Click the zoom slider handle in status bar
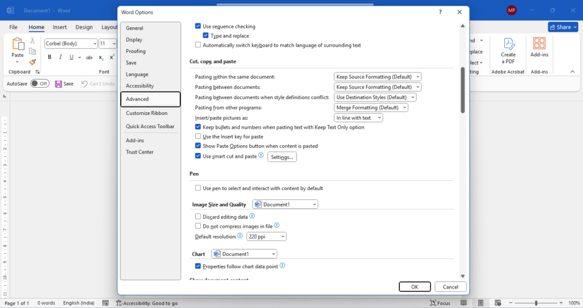Image resolution: width=583 pixels, height=308 pixels. coord(536,303)
